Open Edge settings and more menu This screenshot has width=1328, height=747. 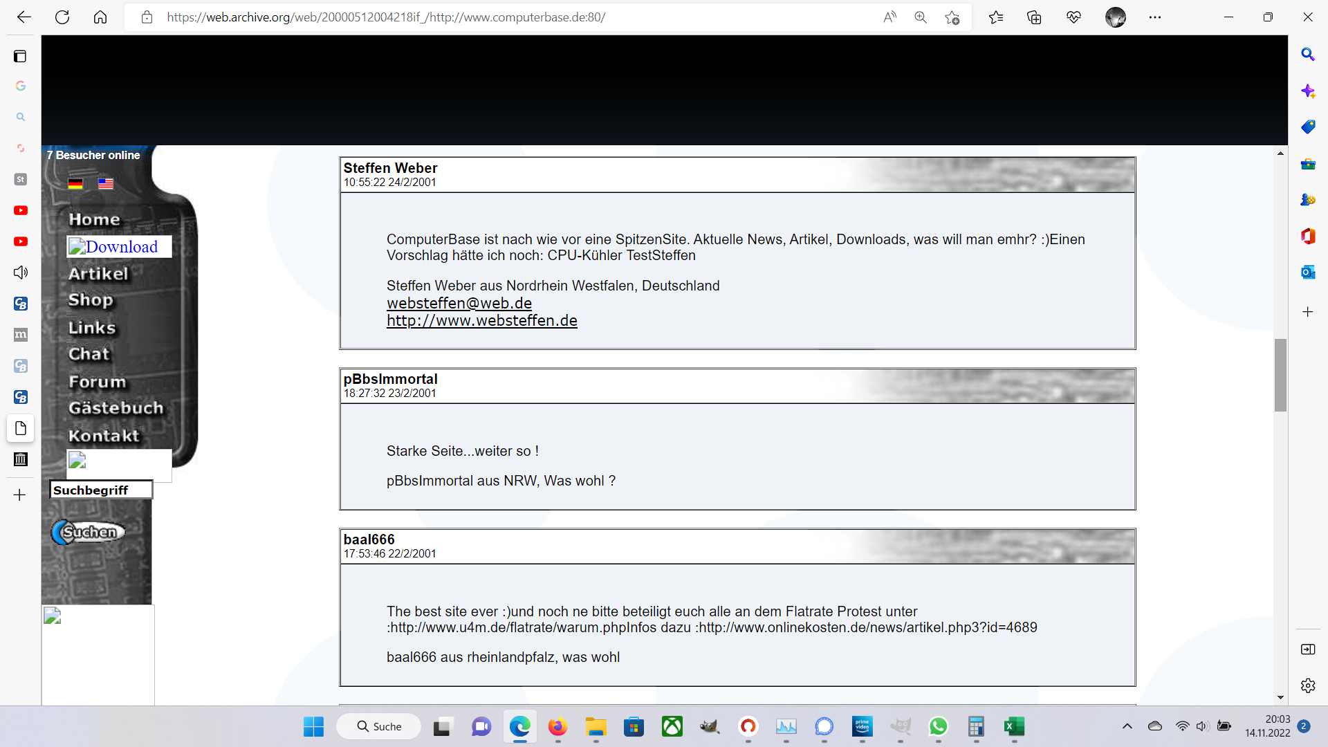1154,17
